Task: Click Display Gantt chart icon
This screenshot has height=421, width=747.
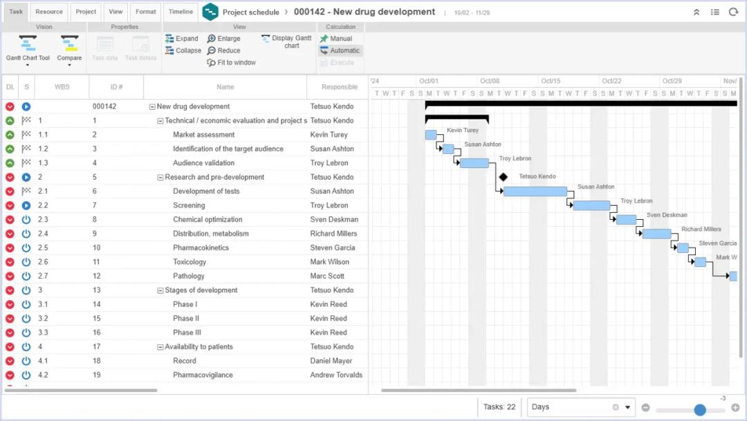Action: [x=266, y=39]
